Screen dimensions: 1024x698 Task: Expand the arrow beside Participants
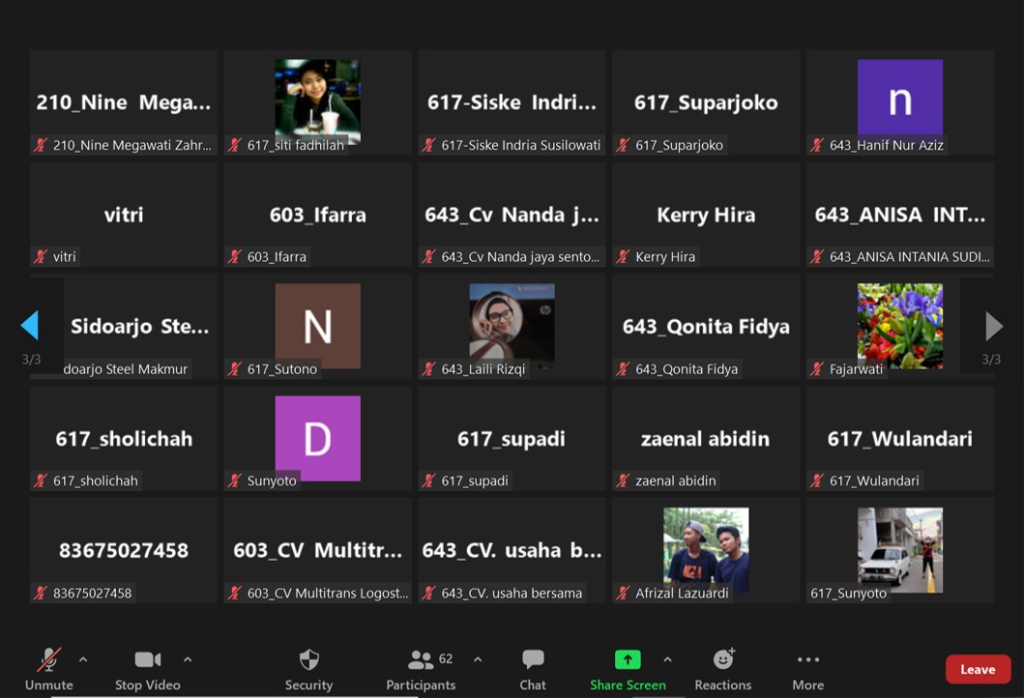coord(478,659)
